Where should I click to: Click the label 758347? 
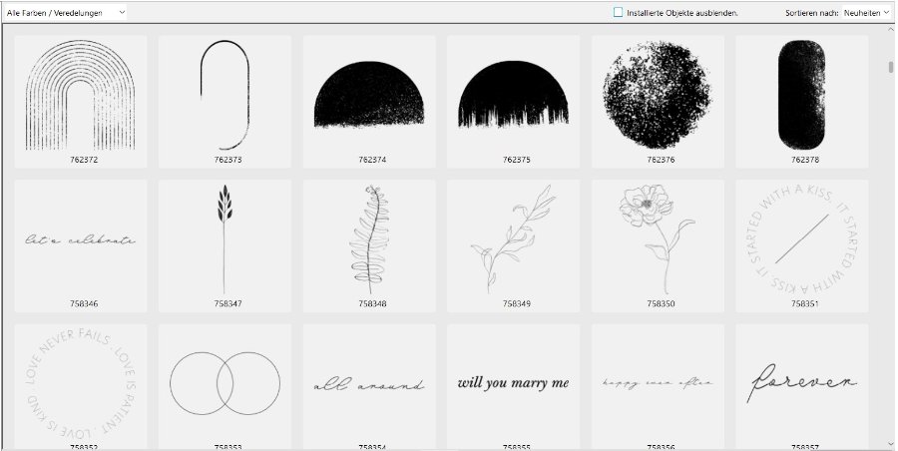tap(227, 303)
